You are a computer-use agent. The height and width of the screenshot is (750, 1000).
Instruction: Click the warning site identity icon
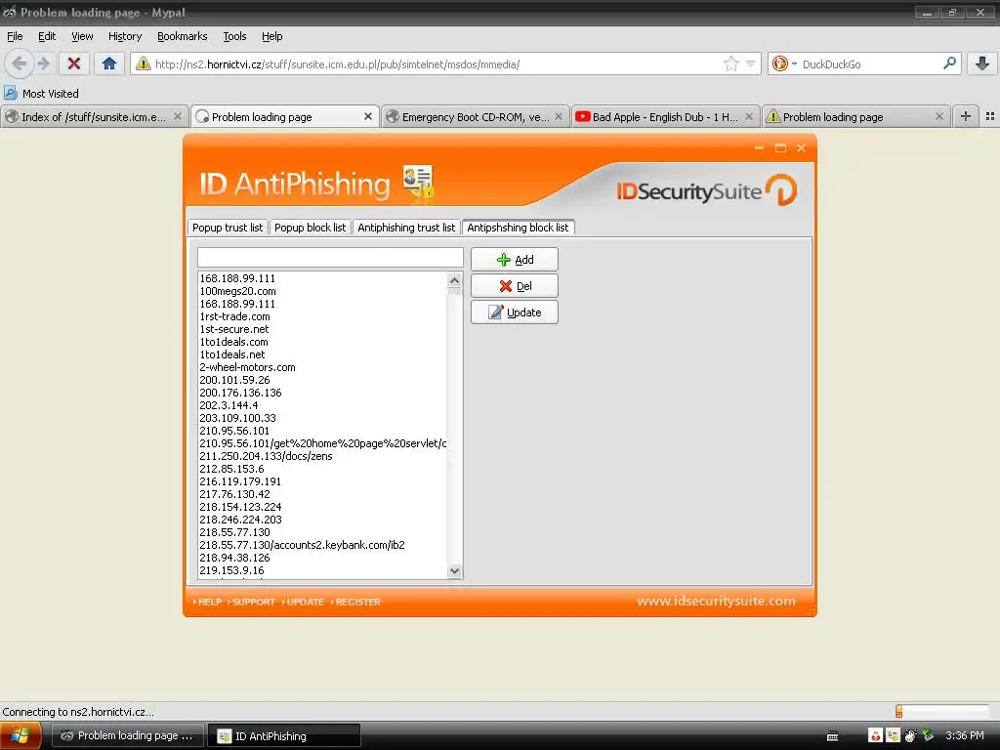143,63
